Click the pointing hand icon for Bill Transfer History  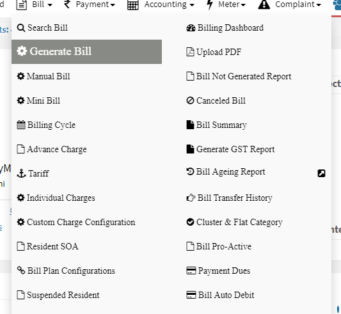pyautogui.click(x=191, y=198)
